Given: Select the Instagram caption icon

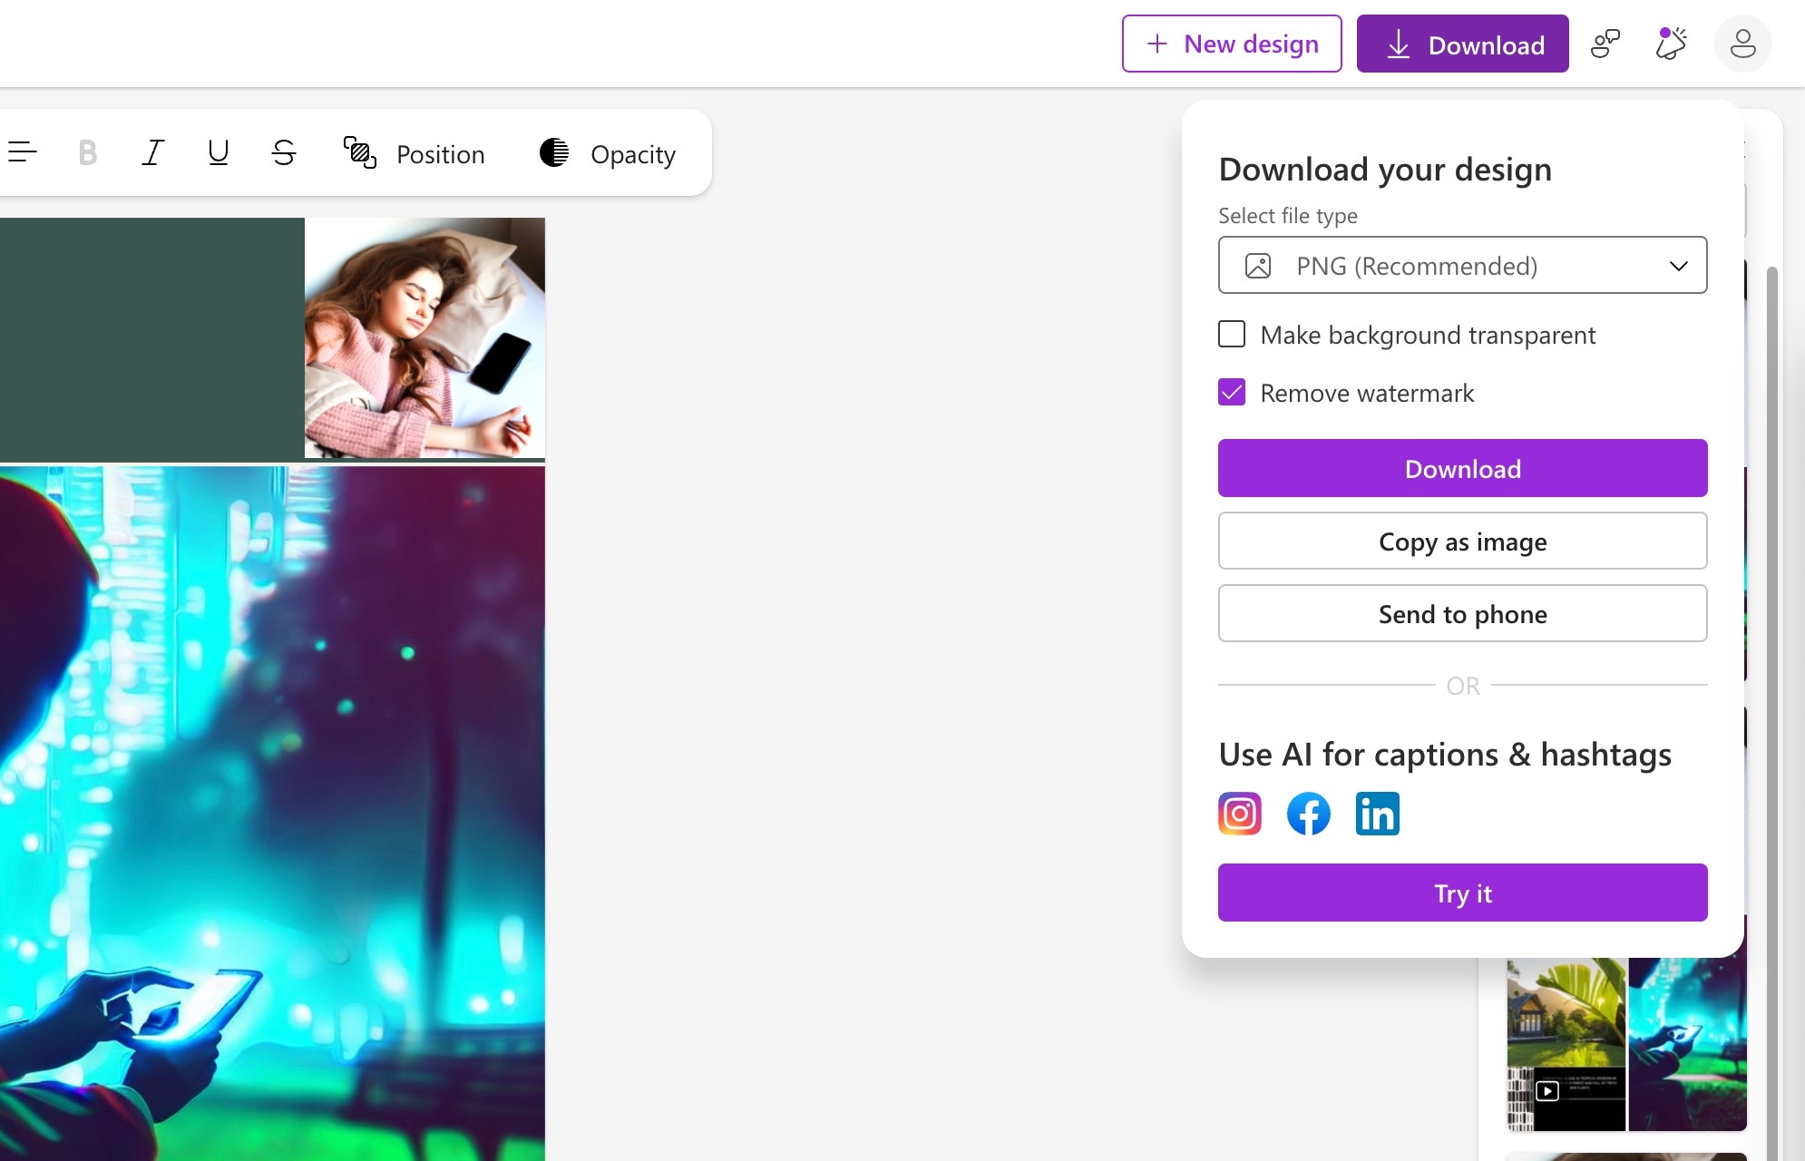Looking at the screenshot, I should coord(1239,814).
